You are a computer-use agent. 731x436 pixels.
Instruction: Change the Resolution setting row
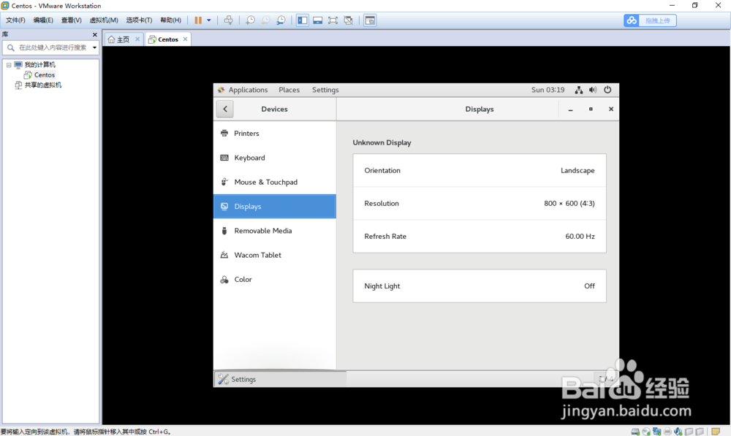(480, 204)
